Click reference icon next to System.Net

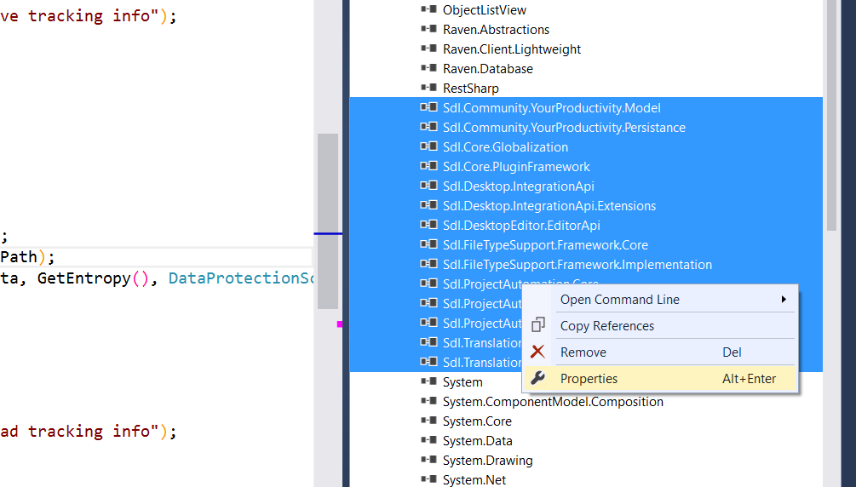(428, 480)
